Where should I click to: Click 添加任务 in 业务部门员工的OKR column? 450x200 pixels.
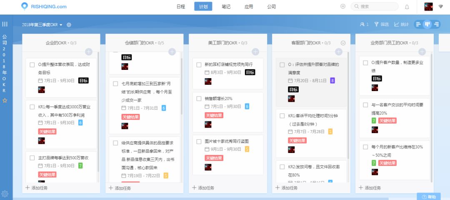pos(370,188)
